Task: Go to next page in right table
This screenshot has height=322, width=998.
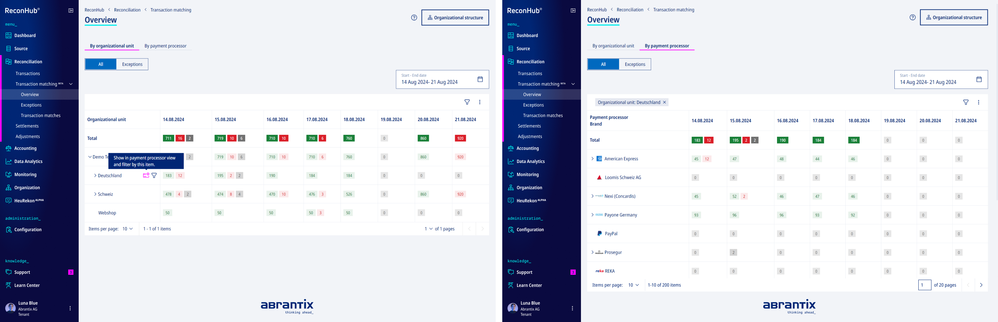Action: click(981, 285)
